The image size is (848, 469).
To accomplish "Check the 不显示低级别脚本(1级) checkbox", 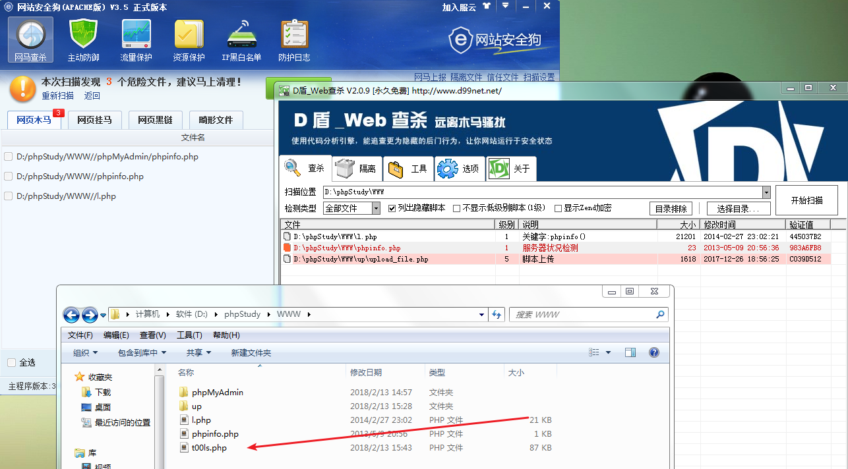I will click(x=457, y=208).
